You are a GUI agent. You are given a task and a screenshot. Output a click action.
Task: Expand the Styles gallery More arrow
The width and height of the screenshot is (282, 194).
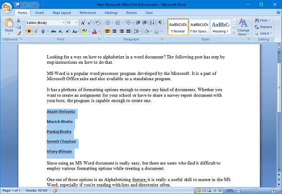(234, 32)
